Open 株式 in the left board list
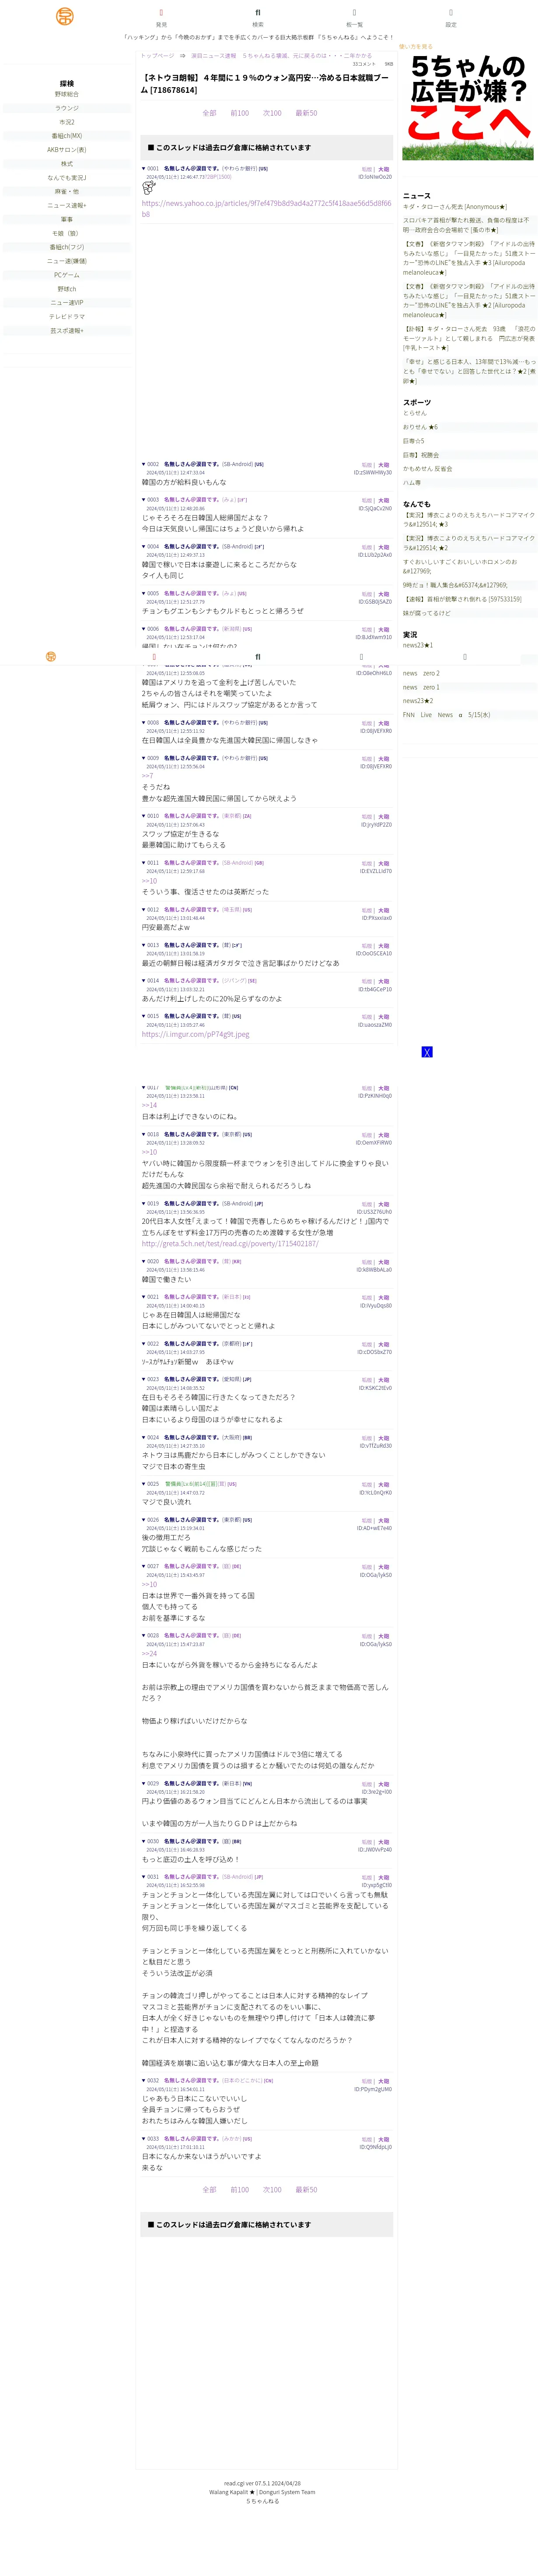Viewport: 538px width, 2576px height. click(67, 164)
